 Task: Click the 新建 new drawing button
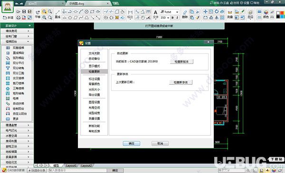click(x=8, y=18)
